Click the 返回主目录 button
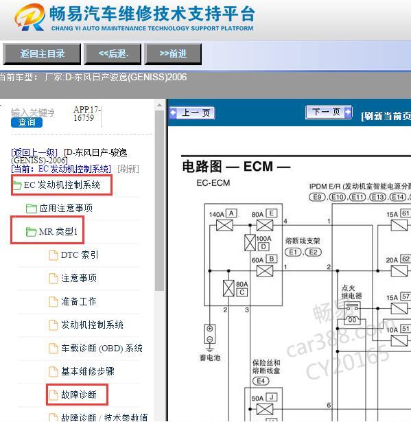Viewport: 411px width, 422px height. coord(42,54)
